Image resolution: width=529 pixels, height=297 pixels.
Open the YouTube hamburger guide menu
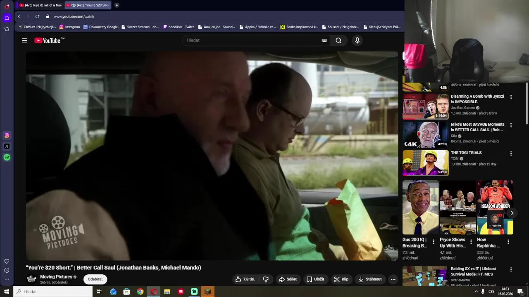24,40
